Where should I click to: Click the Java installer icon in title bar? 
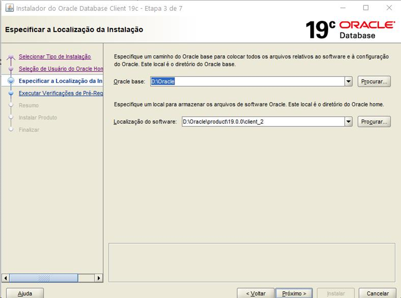coord(10,8)
